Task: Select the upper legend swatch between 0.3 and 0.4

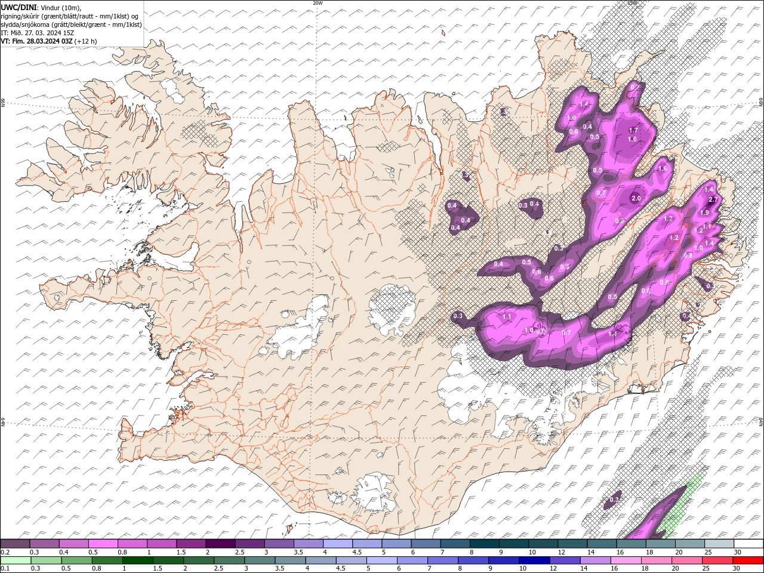Action: tap(44, 544)
